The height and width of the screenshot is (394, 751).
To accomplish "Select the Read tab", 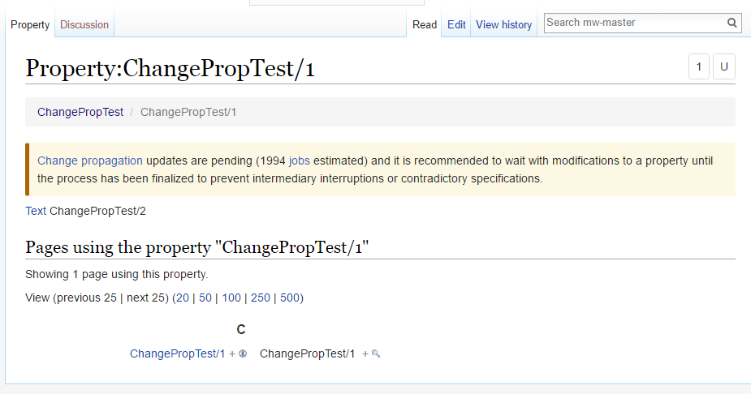I will pos(425,25).
